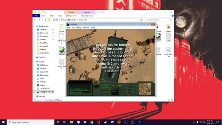
Task: Open the View ribbon tab
Action: pyautogui.click(x=60, y=16)
